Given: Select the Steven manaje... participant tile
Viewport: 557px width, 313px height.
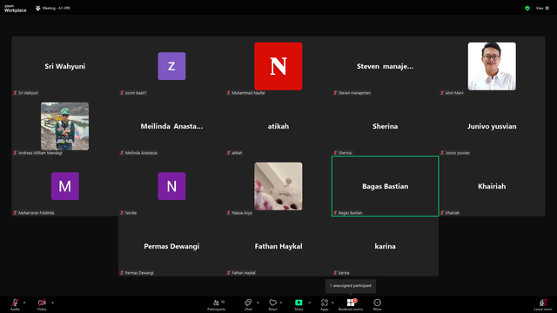Looking at the screenshot, I should [385, 66].
